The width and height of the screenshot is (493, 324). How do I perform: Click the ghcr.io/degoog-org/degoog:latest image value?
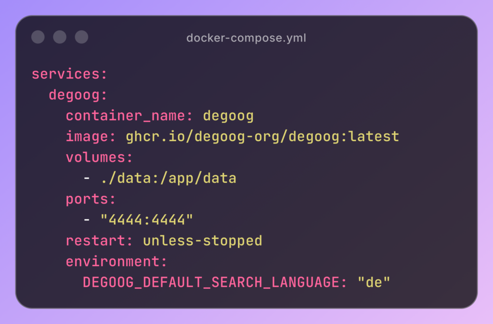tap(262, 136)
